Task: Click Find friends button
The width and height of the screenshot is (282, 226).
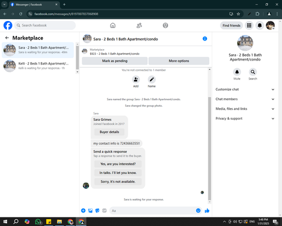Action: click(231, 25)
